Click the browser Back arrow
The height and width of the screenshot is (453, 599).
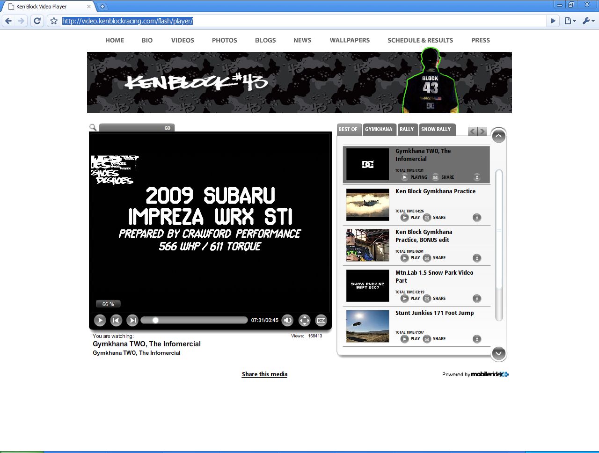[8, 21]
